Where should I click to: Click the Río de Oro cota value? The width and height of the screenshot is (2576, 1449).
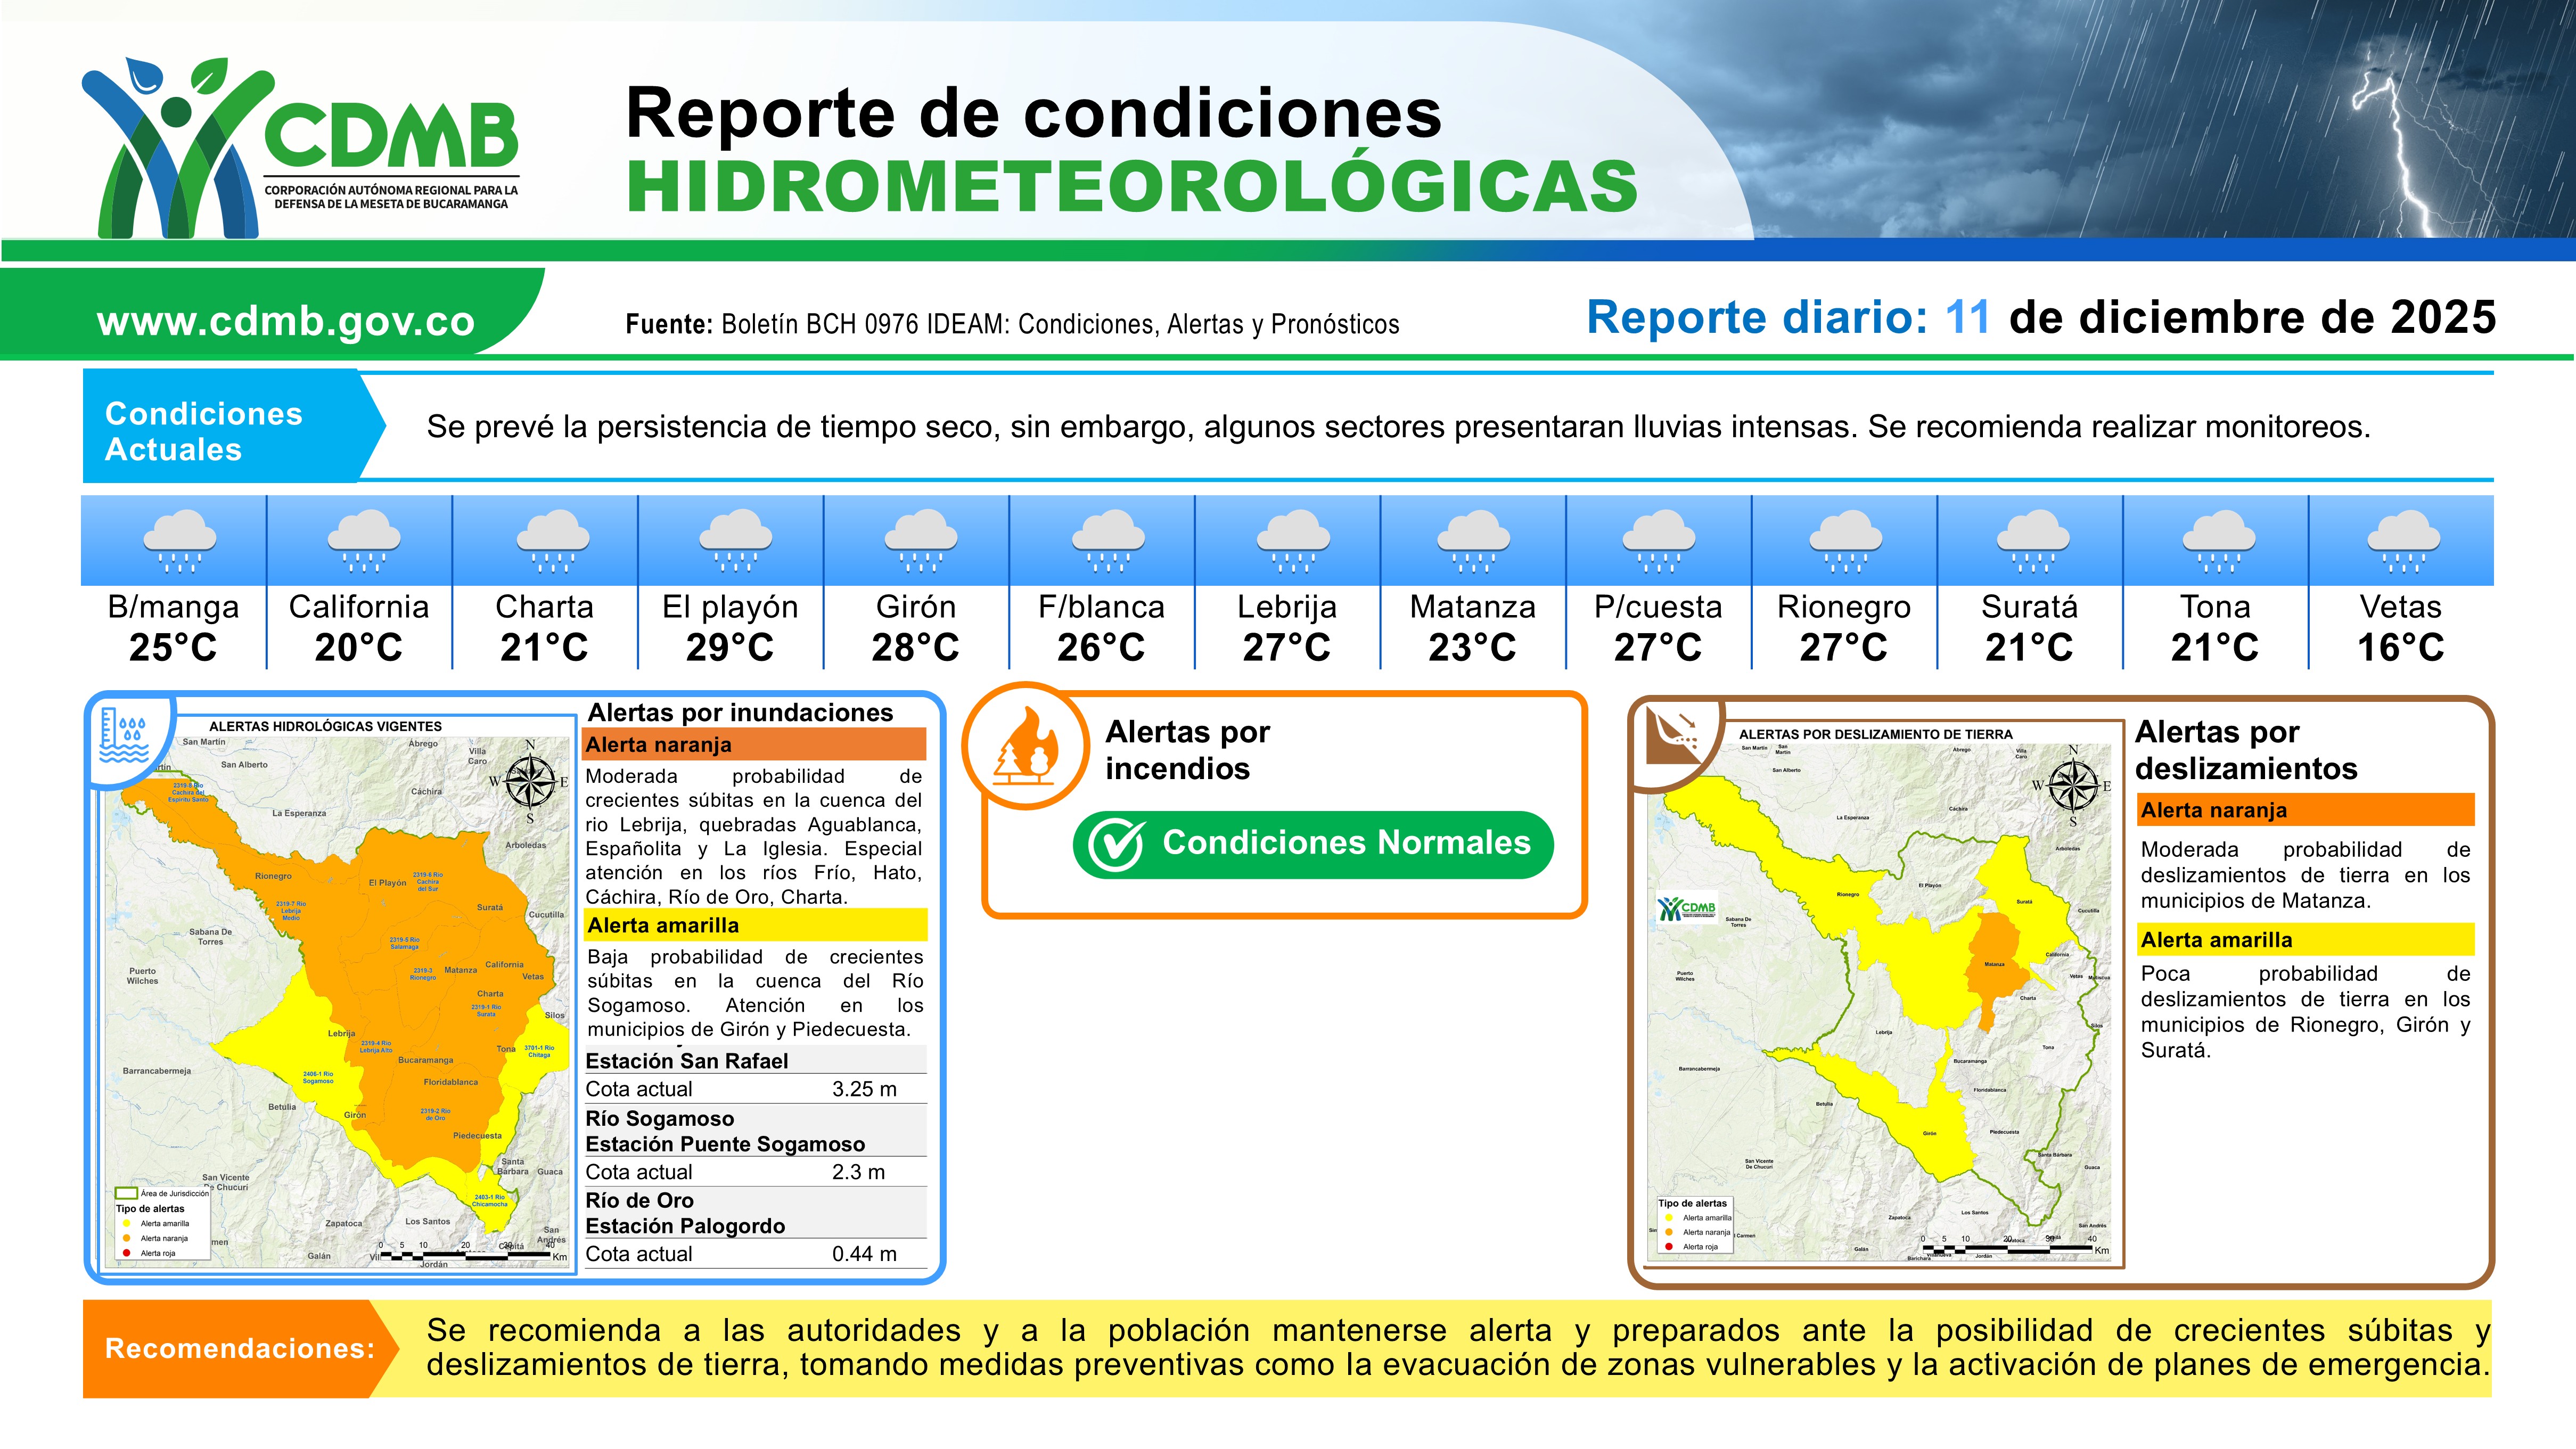tap(864, 1254)
